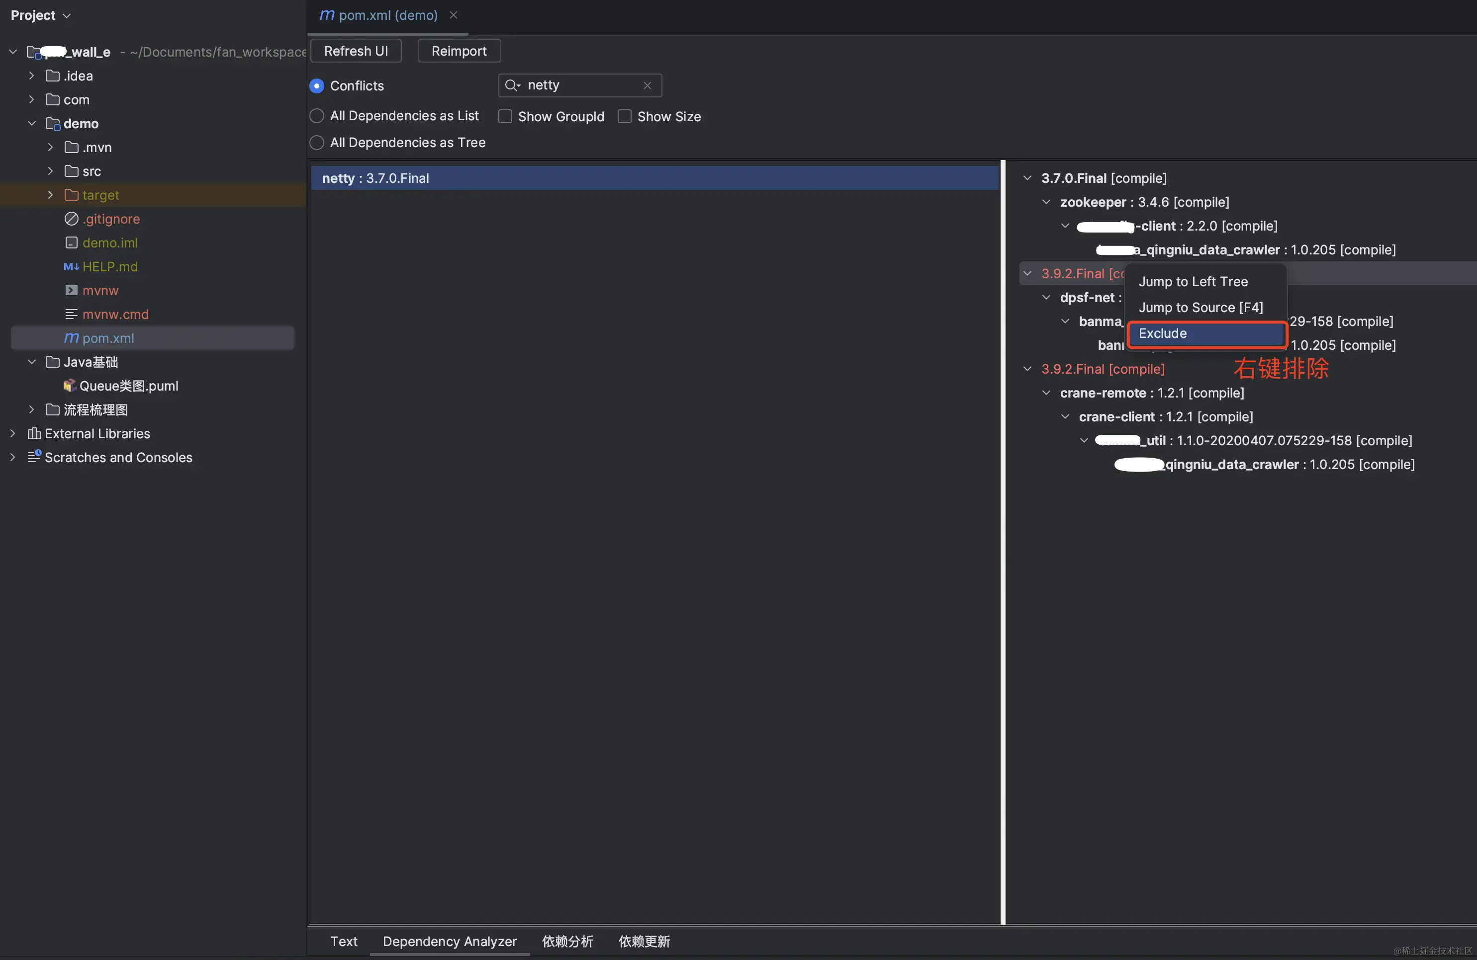The width and height of the screenshot is (1477, 960).
Task: Select All Dependencies as List option
Action: click(317, 116)
